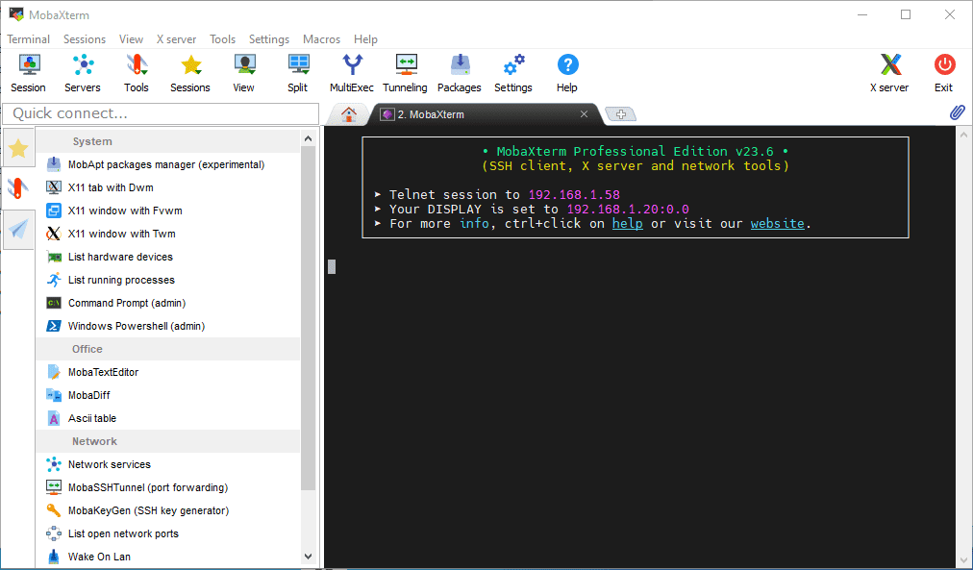Open the Settings menu in the menu bar
The height and width of the screenshot is (570, 973).
point(269,39)
